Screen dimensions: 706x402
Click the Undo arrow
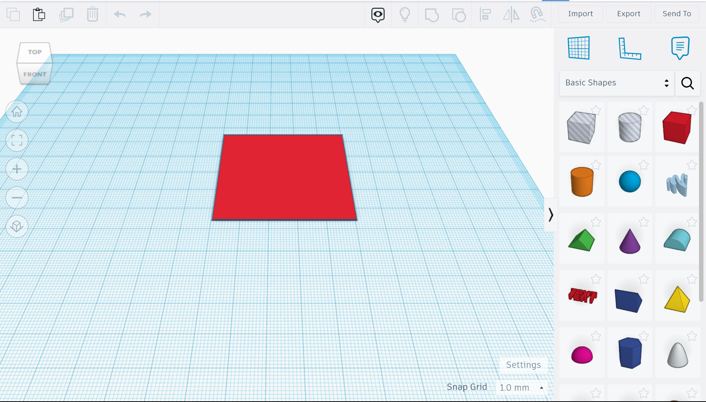(x=120, y=15)
